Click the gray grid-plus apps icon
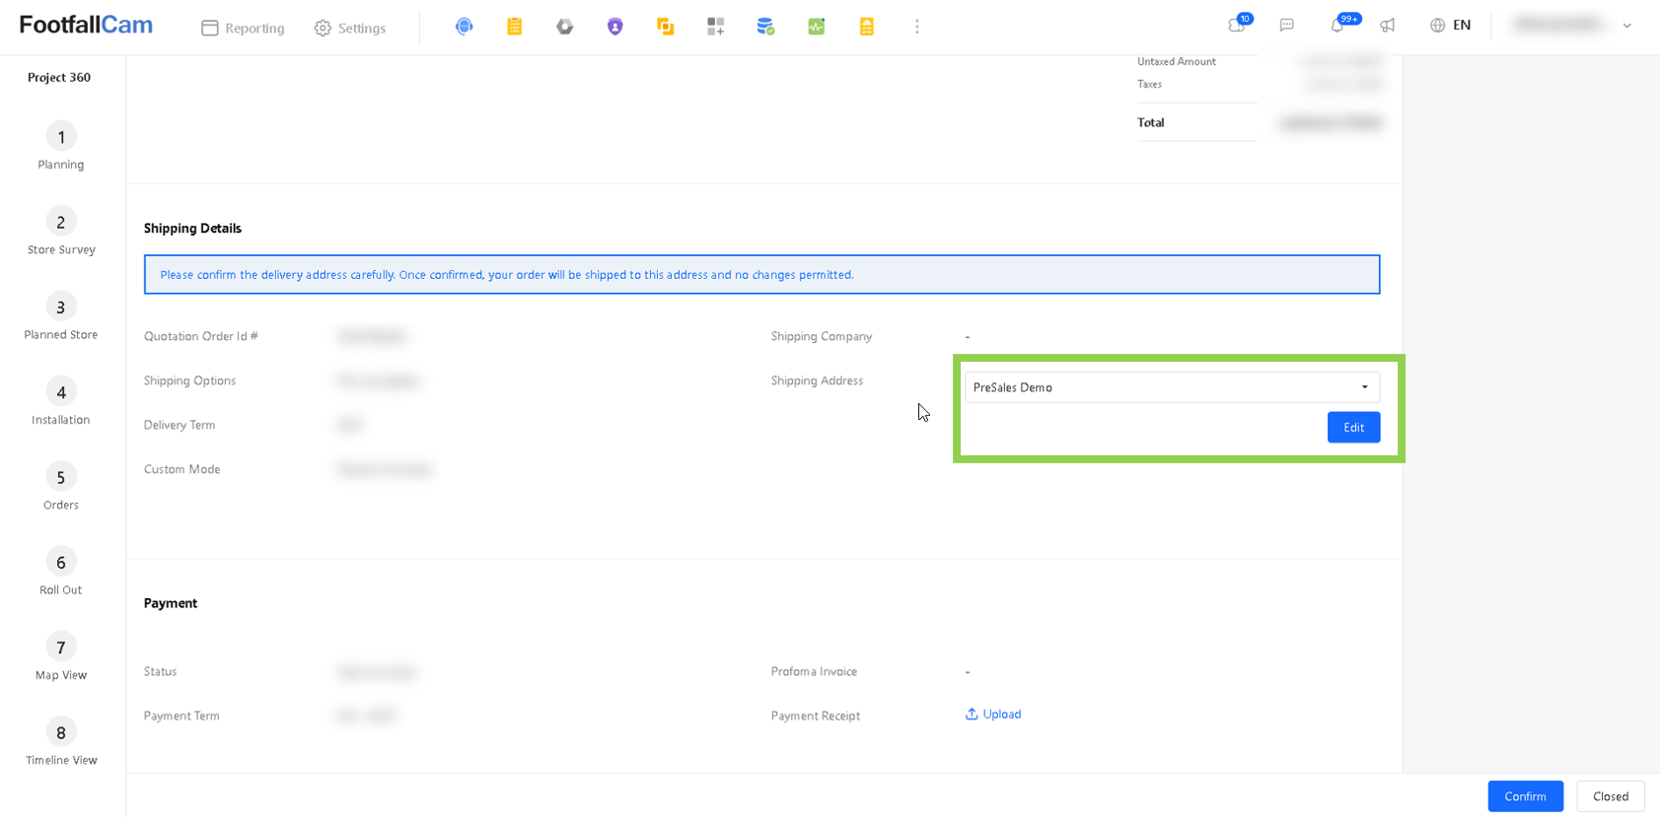Image resolution: width=1661 pixels, height=823 pixels. tap(715, 27)
